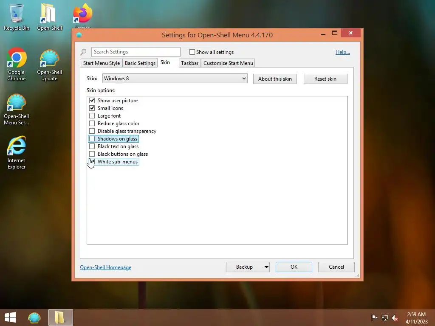This screenshot has width=435, height=326.
Task: Click the Windows Start button in taskbar
Action: (10, 318)
